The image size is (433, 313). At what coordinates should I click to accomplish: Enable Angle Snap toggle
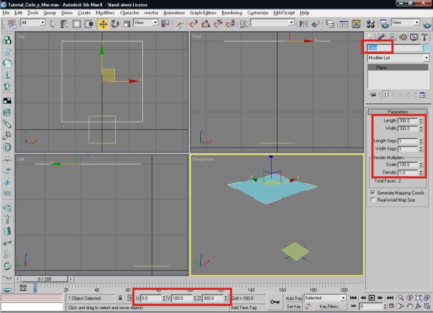[206, 24]
